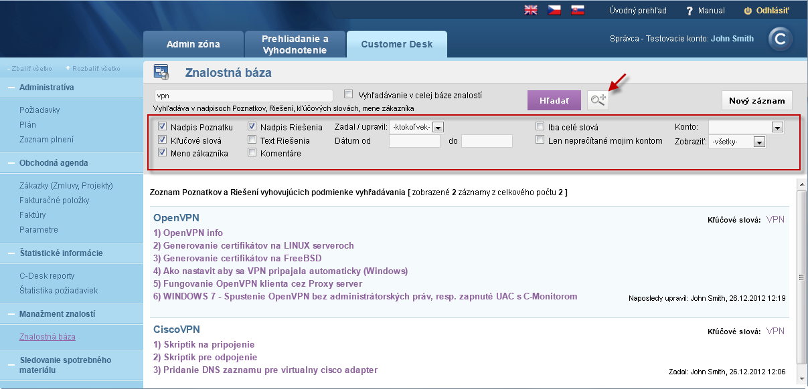808x389 pixels.
Task: Open Generovanie certifikátov na LINUX serveroch
Action: click(x=254, y=245)
